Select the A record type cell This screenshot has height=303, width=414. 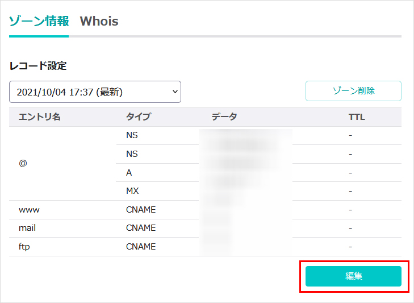point(129,172)
